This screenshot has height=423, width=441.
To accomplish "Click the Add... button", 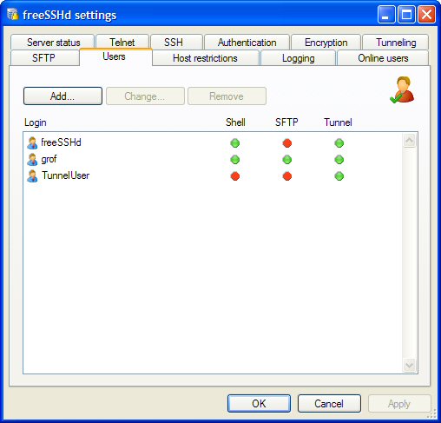I will pos(63,96).
